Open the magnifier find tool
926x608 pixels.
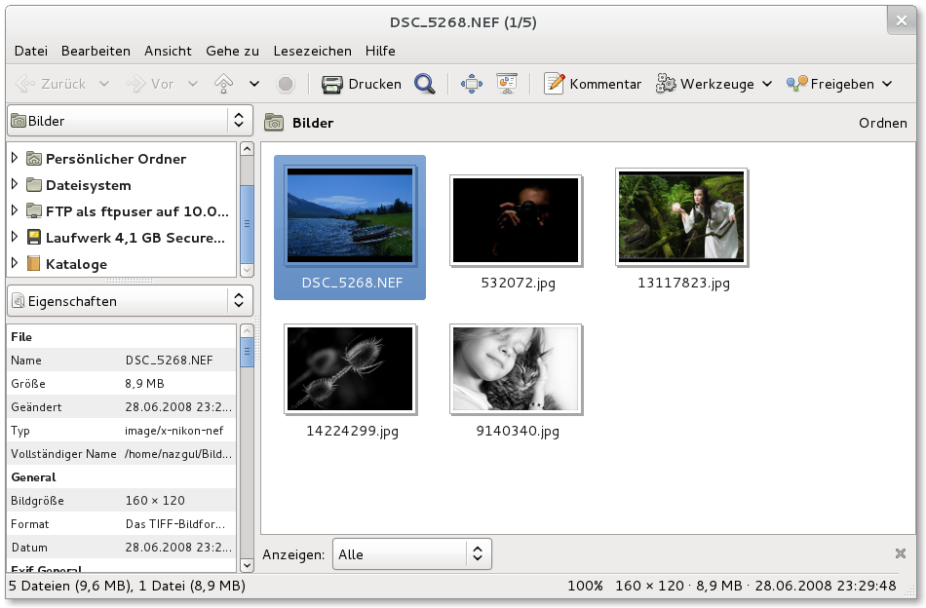(424, 84)
